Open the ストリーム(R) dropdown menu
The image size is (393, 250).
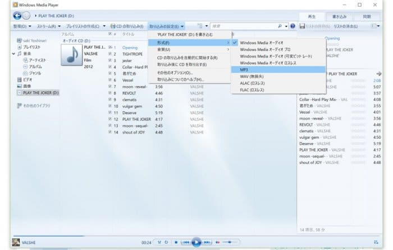49,26
